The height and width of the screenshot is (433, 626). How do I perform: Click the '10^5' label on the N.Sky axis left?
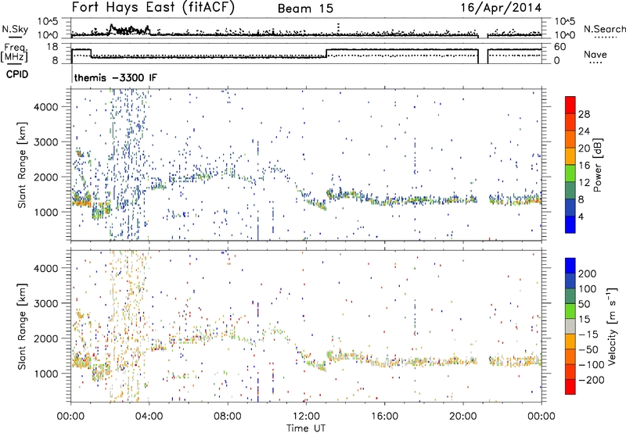(x=48, y=21)
